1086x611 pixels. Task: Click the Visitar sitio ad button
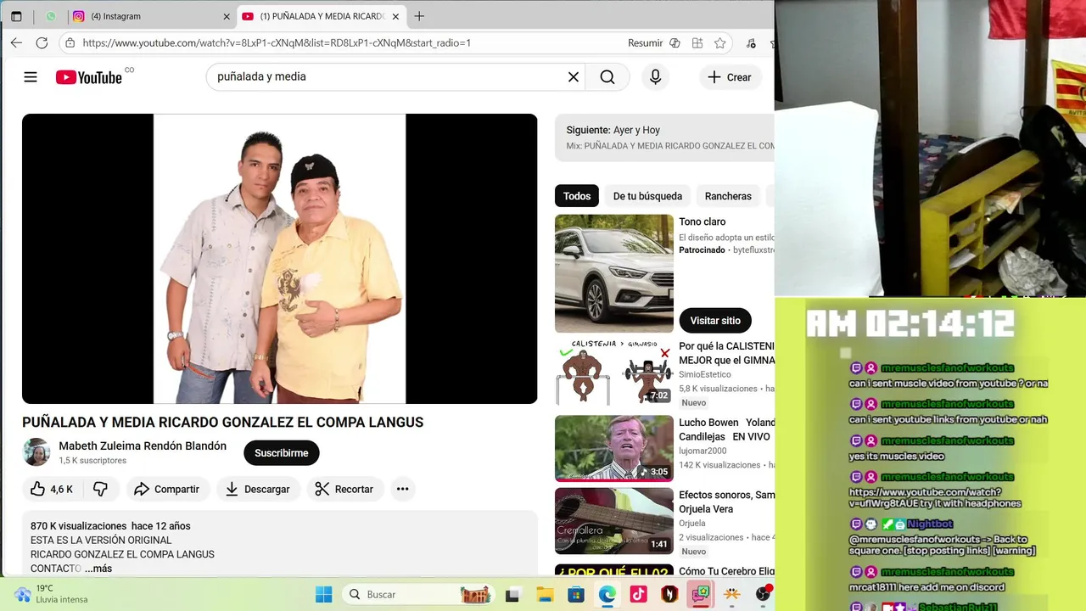tap(715, 321)
